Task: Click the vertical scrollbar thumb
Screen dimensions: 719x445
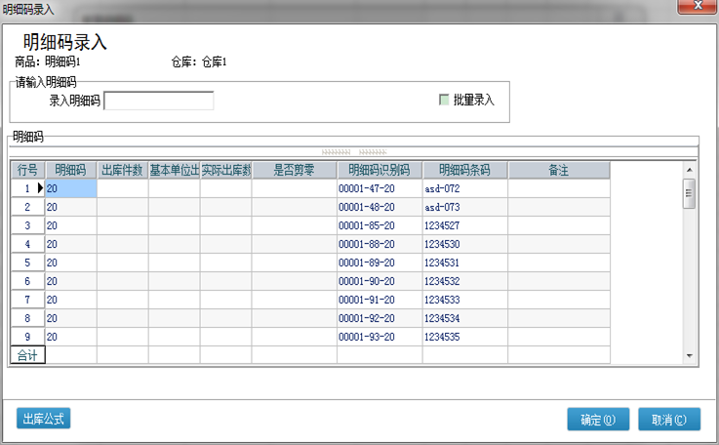Action: (x=689, y=193)
